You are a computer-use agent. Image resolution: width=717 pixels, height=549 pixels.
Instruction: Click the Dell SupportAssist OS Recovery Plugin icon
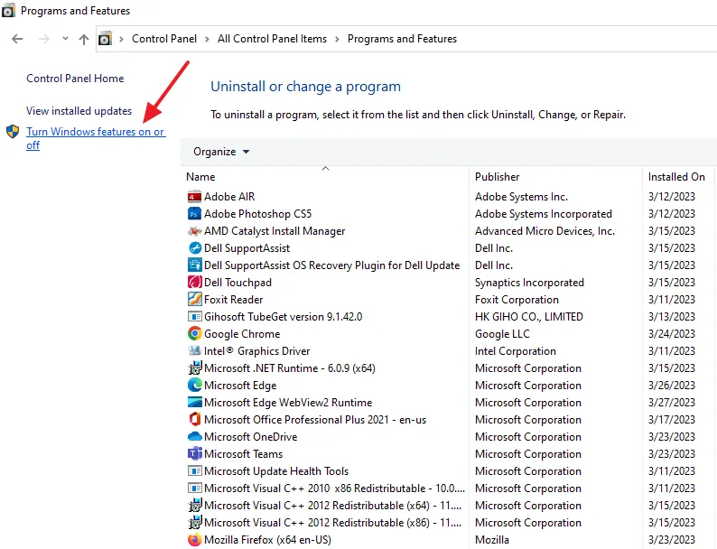(194, 265)
